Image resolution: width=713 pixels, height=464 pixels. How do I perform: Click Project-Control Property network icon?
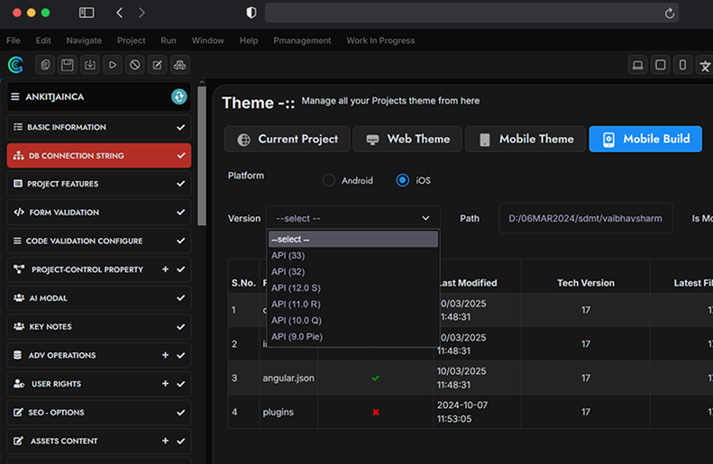pyautogui.click(x=19, y=269)
